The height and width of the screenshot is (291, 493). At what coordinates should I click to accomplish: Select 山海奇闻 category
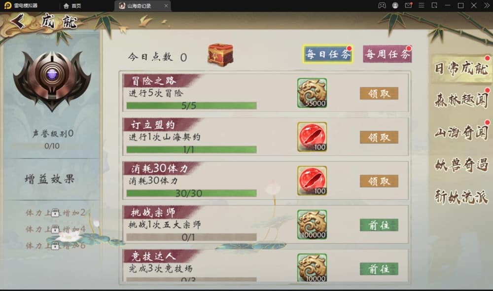coord(461,133)
